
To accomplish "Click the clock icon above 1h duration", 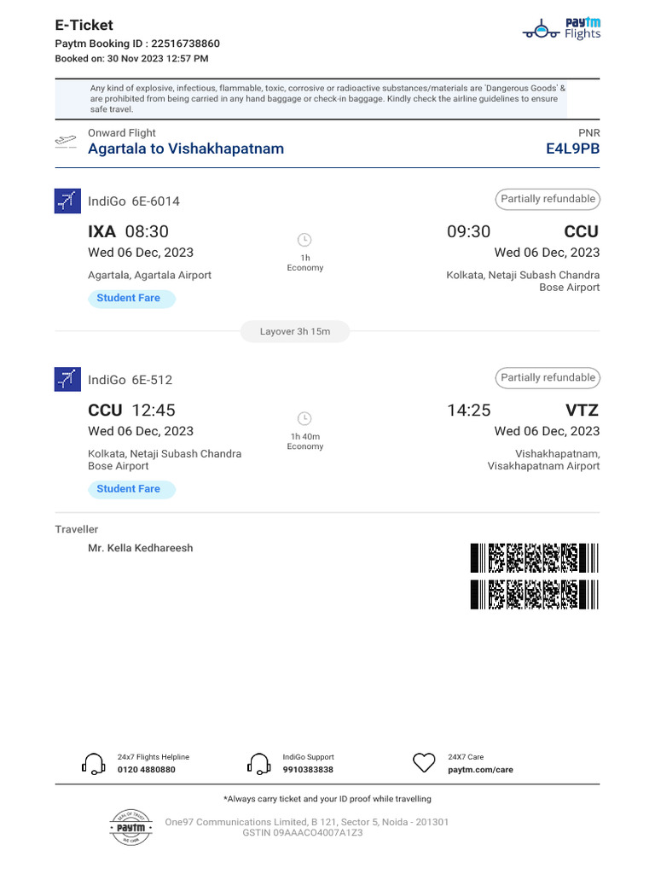I will [x=304, y=240].
